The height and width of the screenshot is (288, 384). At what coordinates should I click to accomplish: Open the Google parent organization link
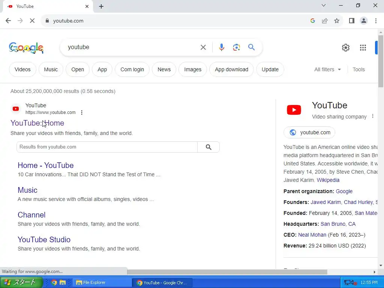point(344,191)
